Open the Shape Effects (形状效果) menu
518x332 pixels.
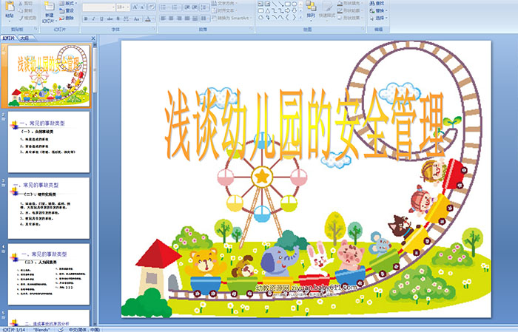click(351, 18)
